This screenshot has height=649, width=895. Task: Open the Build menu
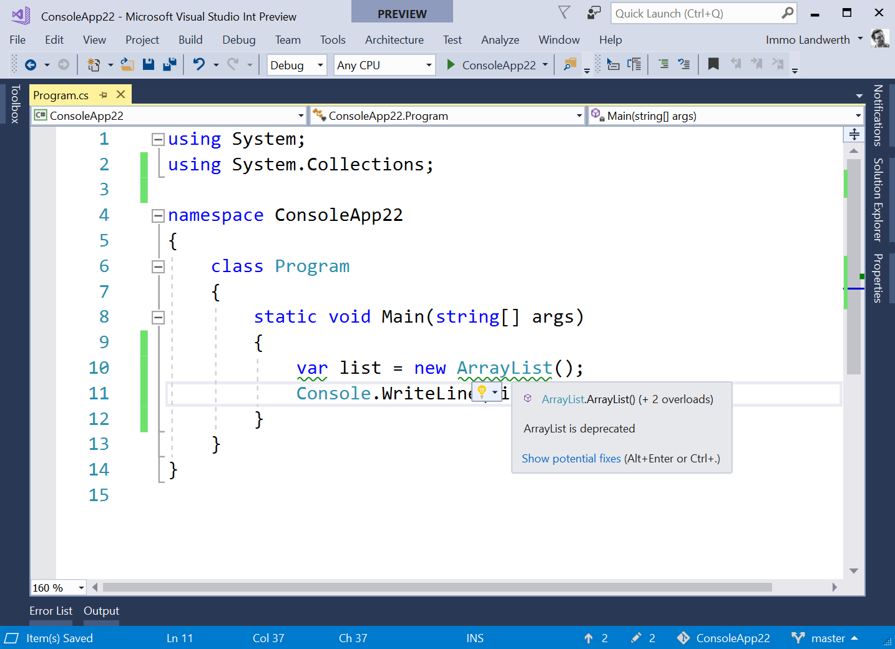190,39
